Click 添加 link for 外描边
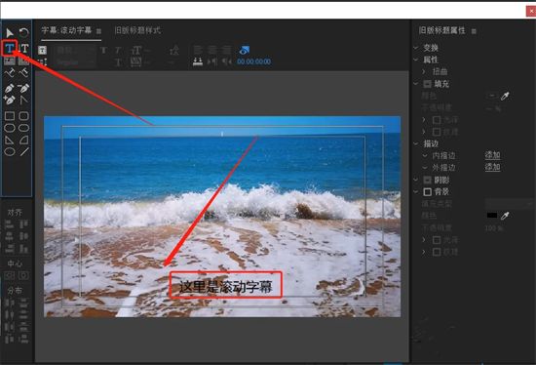This screenshot has width=536, height=365. click(x=492, y=168)
